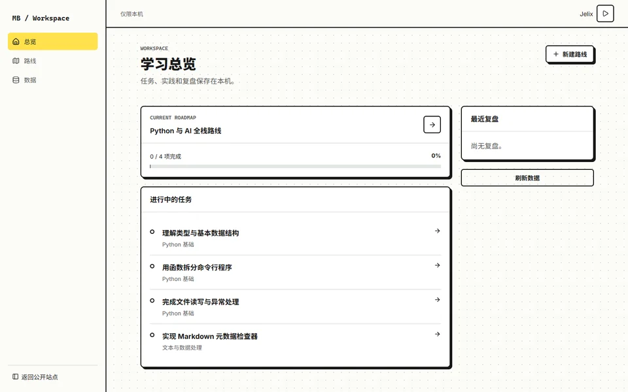Click the 0% progress value
This screenshot has height=392, width=628.
pos(436,155)
